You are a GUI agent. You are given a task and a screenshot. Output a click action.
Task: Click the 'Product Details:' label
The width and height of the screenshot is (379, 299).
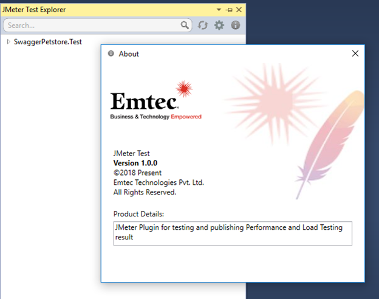[138, 214]
